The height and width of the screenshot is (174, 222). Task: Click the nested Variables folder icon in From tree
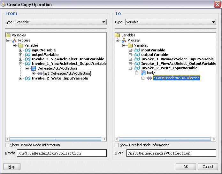[21, 45]
